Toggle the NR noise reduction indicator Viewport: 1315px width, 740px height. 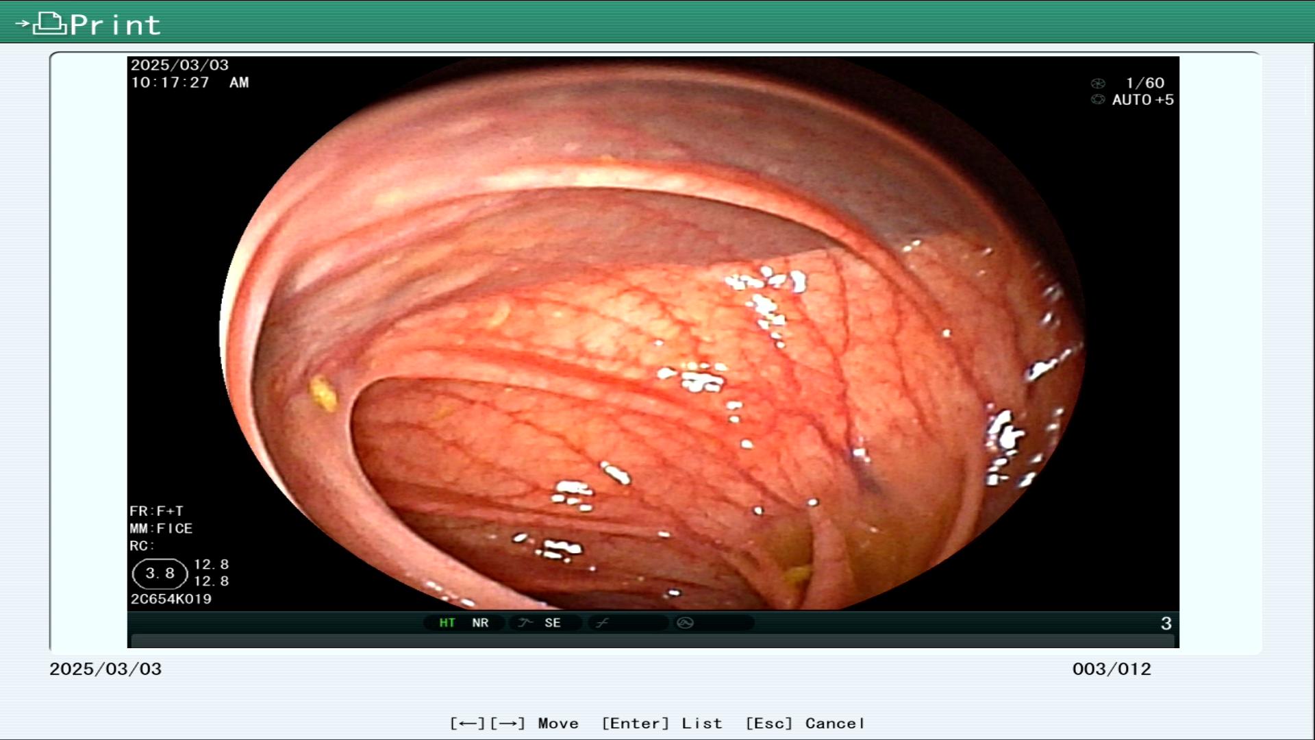click(480, 623)
